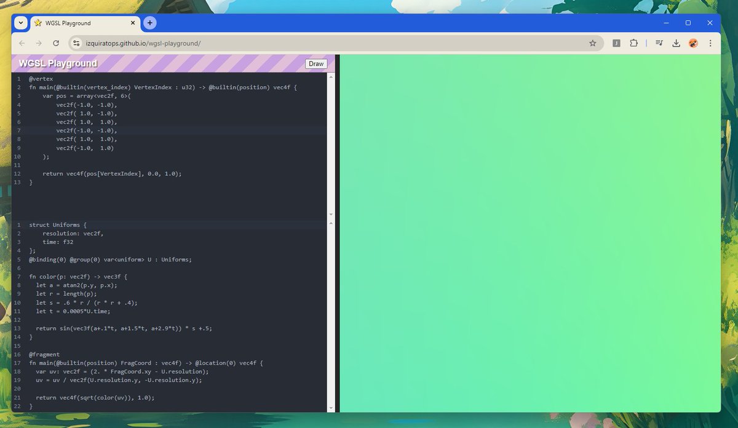
Task: Open the Downloads icon
Action: tap(676, 43)
